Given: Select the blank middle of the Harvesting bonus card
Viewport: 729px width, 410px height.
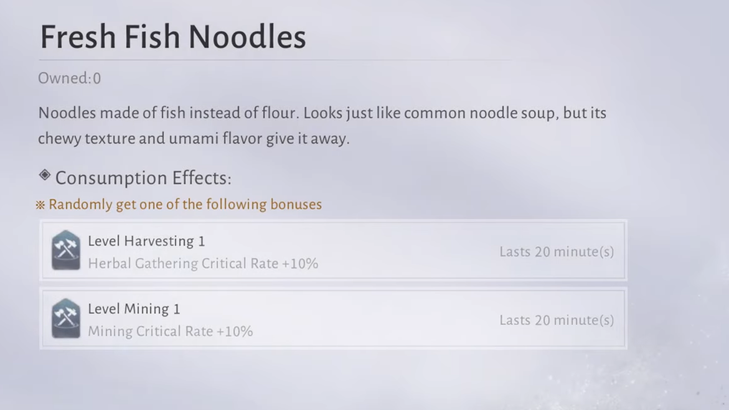Looking at the screenshot, I should [405, 251].
